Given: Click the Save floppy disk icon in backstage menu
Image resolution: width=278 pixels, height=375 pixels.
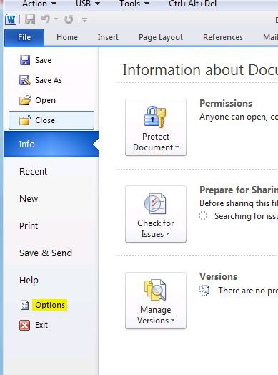Looking at the screenshot, I should 25,60.
